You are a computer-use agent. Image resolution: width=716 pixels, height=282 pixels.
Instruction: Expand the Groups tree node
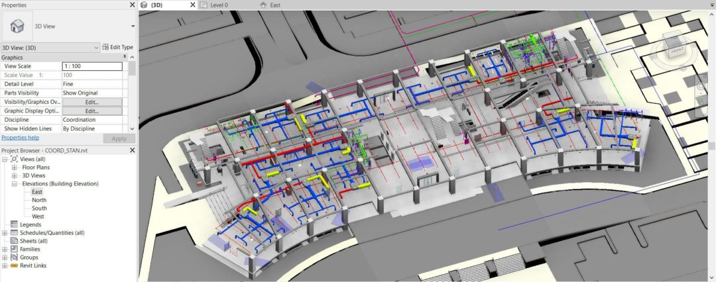pyautogui.click(x=5, y=258)
